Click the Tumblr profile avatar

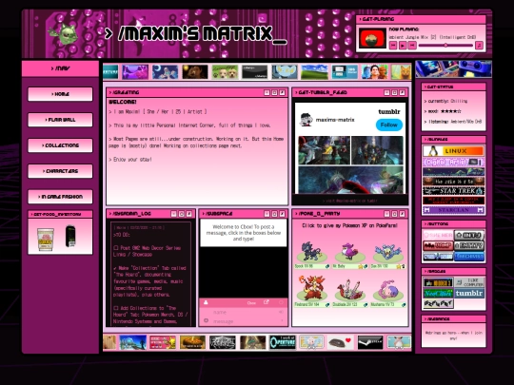[306, 120]
